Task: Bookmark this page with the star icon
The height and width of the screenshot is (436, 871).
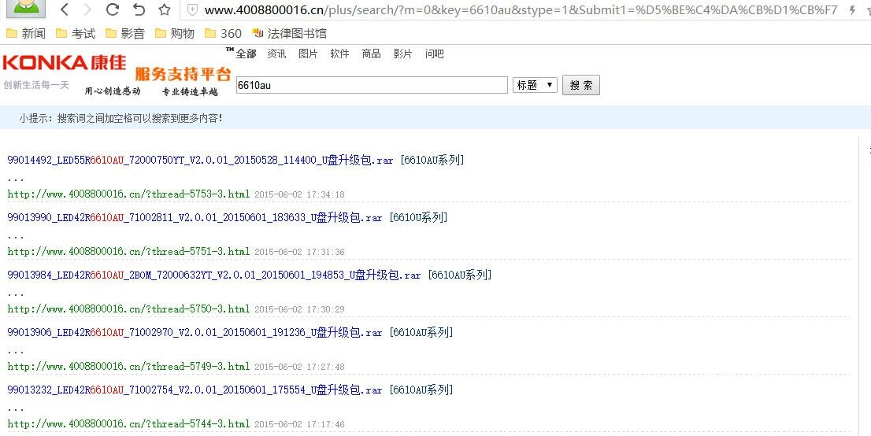Action: tap(165, 9)
